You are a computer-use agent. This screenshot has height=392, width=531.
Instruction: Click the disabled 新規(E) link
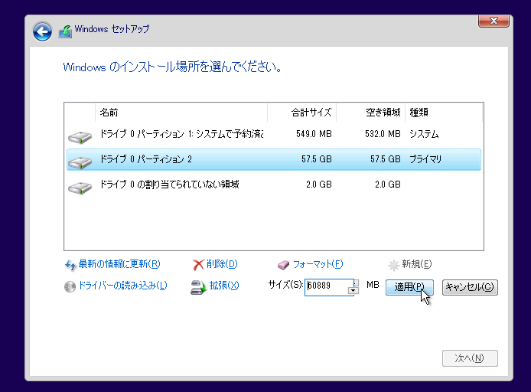coord(416,264)
